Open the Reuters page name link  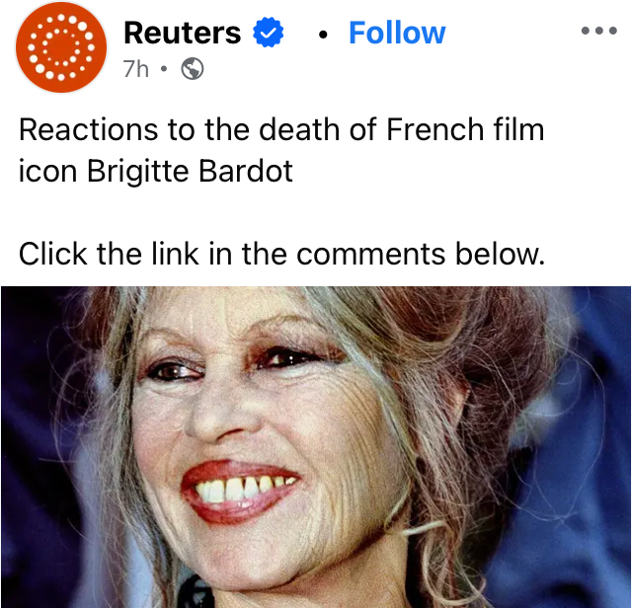tap(182, 33)
